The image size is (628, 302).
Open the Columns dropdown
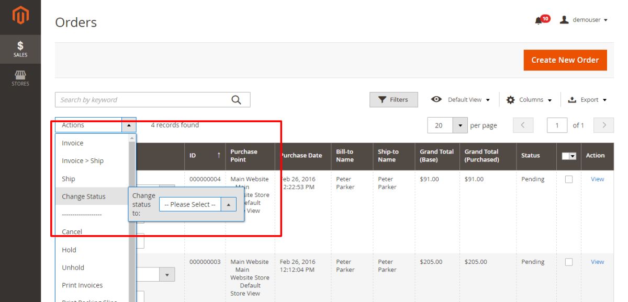(529, 100)
